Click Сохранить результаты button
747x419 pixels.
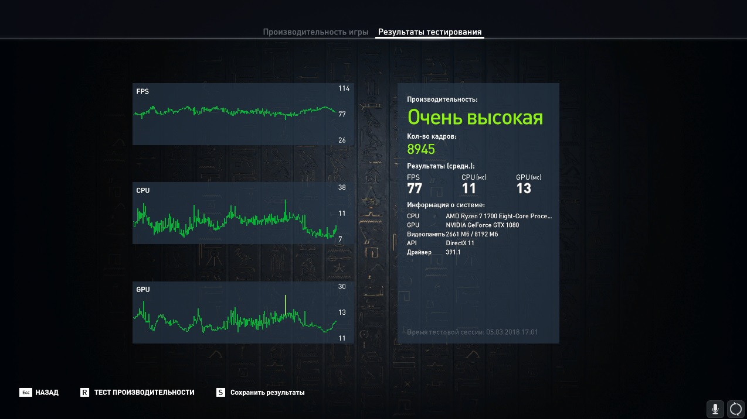pyautogui.click(x=267, y=393)
